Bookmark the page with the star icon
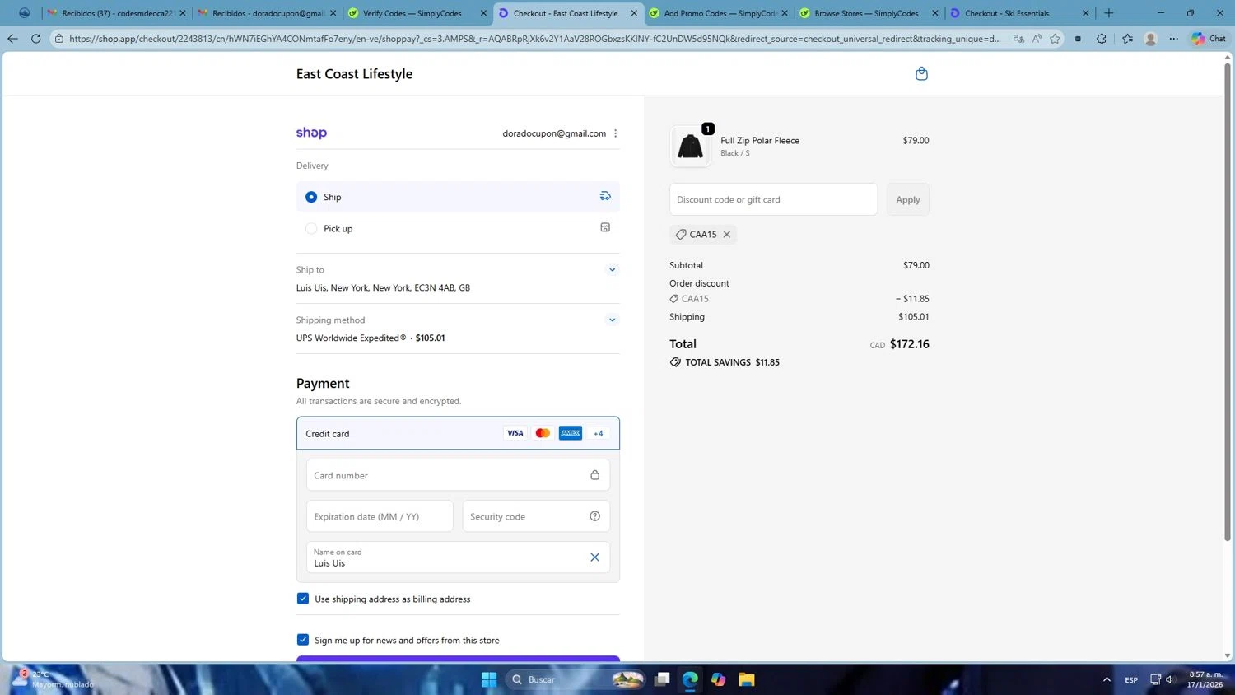This screenshot has width=1235, height=695. pyautogui.click(x=1055, y=39)
